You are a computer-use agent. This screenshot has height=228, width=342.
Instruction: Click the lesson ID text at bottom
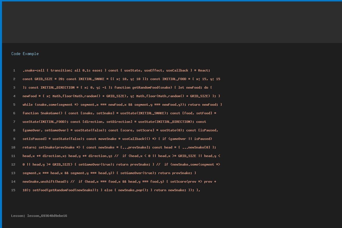click(x=39, y=216)
